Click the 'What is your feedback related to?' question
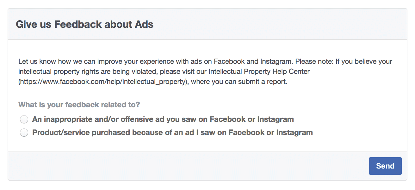415x190 pixels. (79, 104)
